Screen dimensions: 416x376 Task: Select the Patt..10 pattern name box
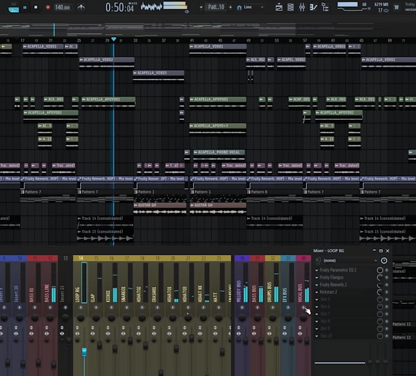tap(216, 7)
